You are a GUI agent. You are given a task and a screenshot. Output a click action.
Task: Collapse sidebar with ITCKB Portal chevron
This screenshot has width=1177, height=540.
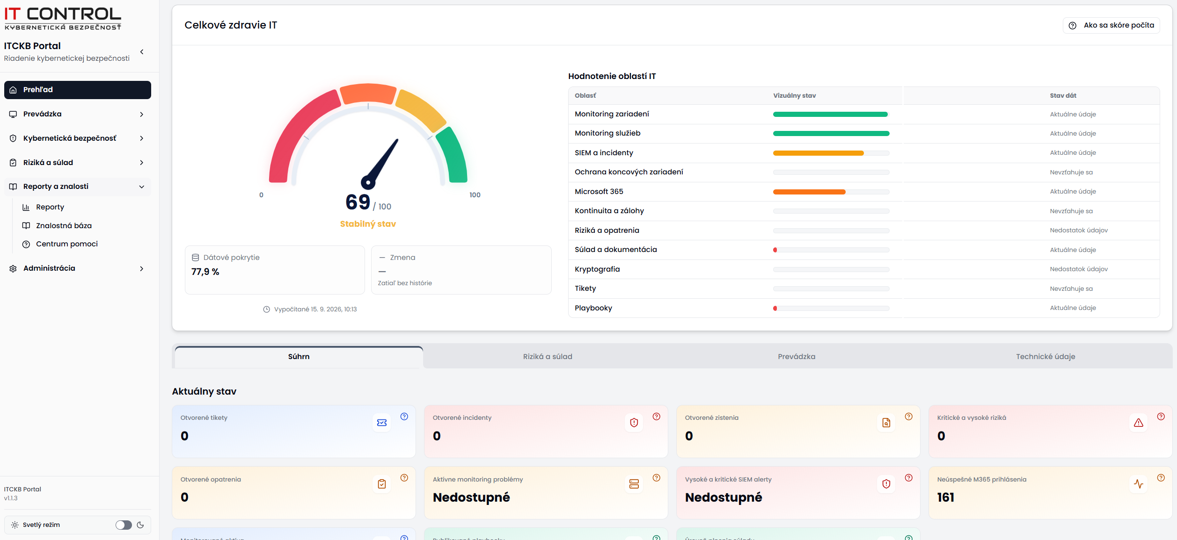(x=142, y=52)
